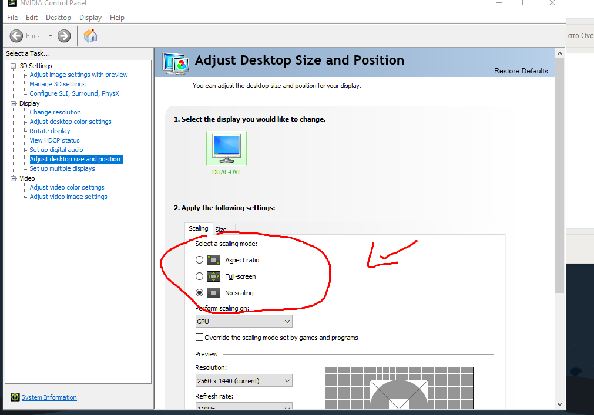The image size is (594, 415).
Task: Open Set up digital audio
Action: click(56, 150)
